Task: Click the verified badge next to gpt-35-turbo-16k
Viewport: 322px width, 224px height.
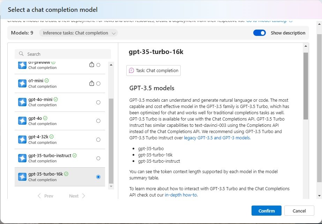Action: pyautogui.click(x=66, y=174)
